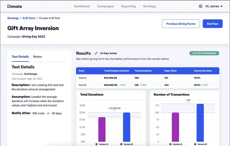Click the $20,000.00 donation amount cell

click(x=111, y=85)
